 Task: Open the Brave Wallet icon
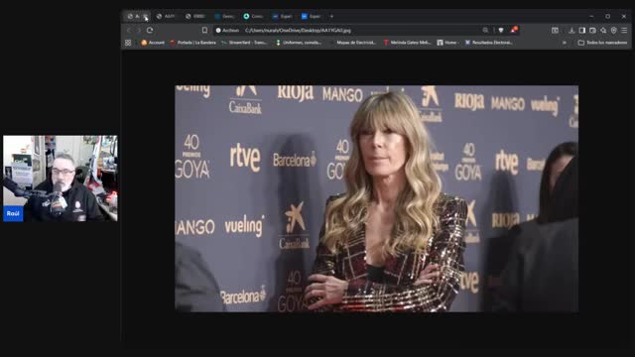click(x=592, y=30)
